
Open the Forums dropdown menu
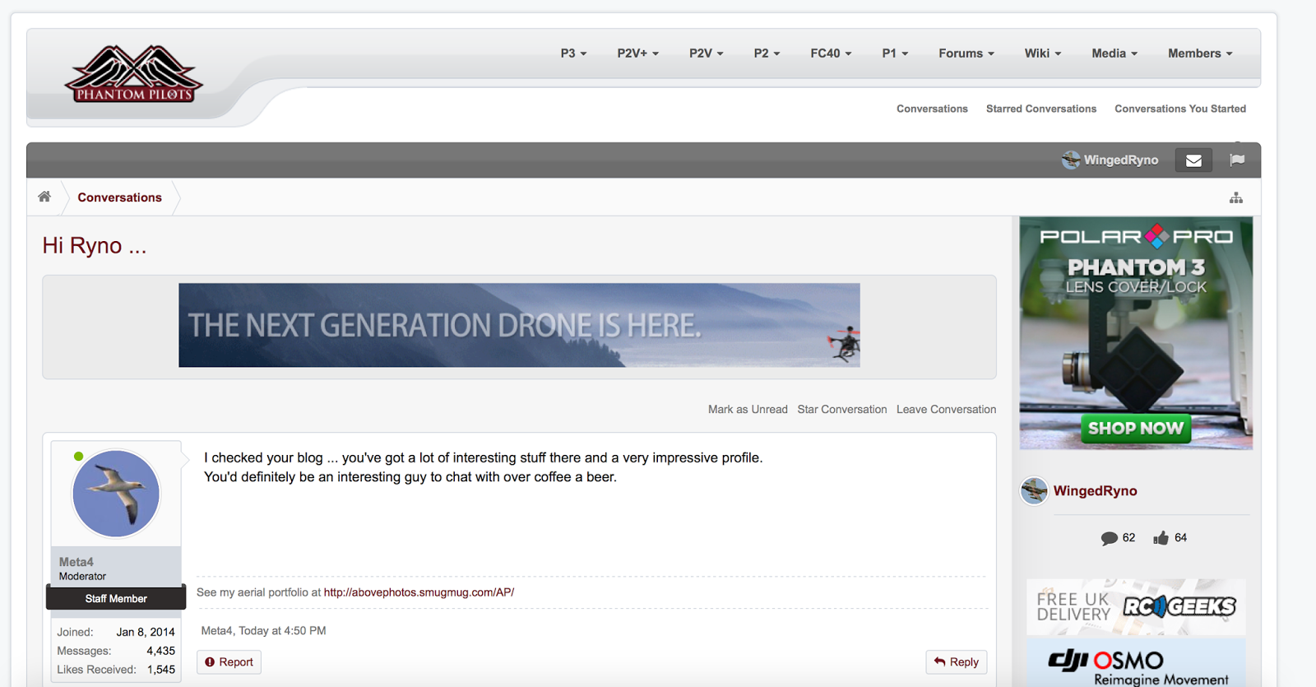(966, 53)
